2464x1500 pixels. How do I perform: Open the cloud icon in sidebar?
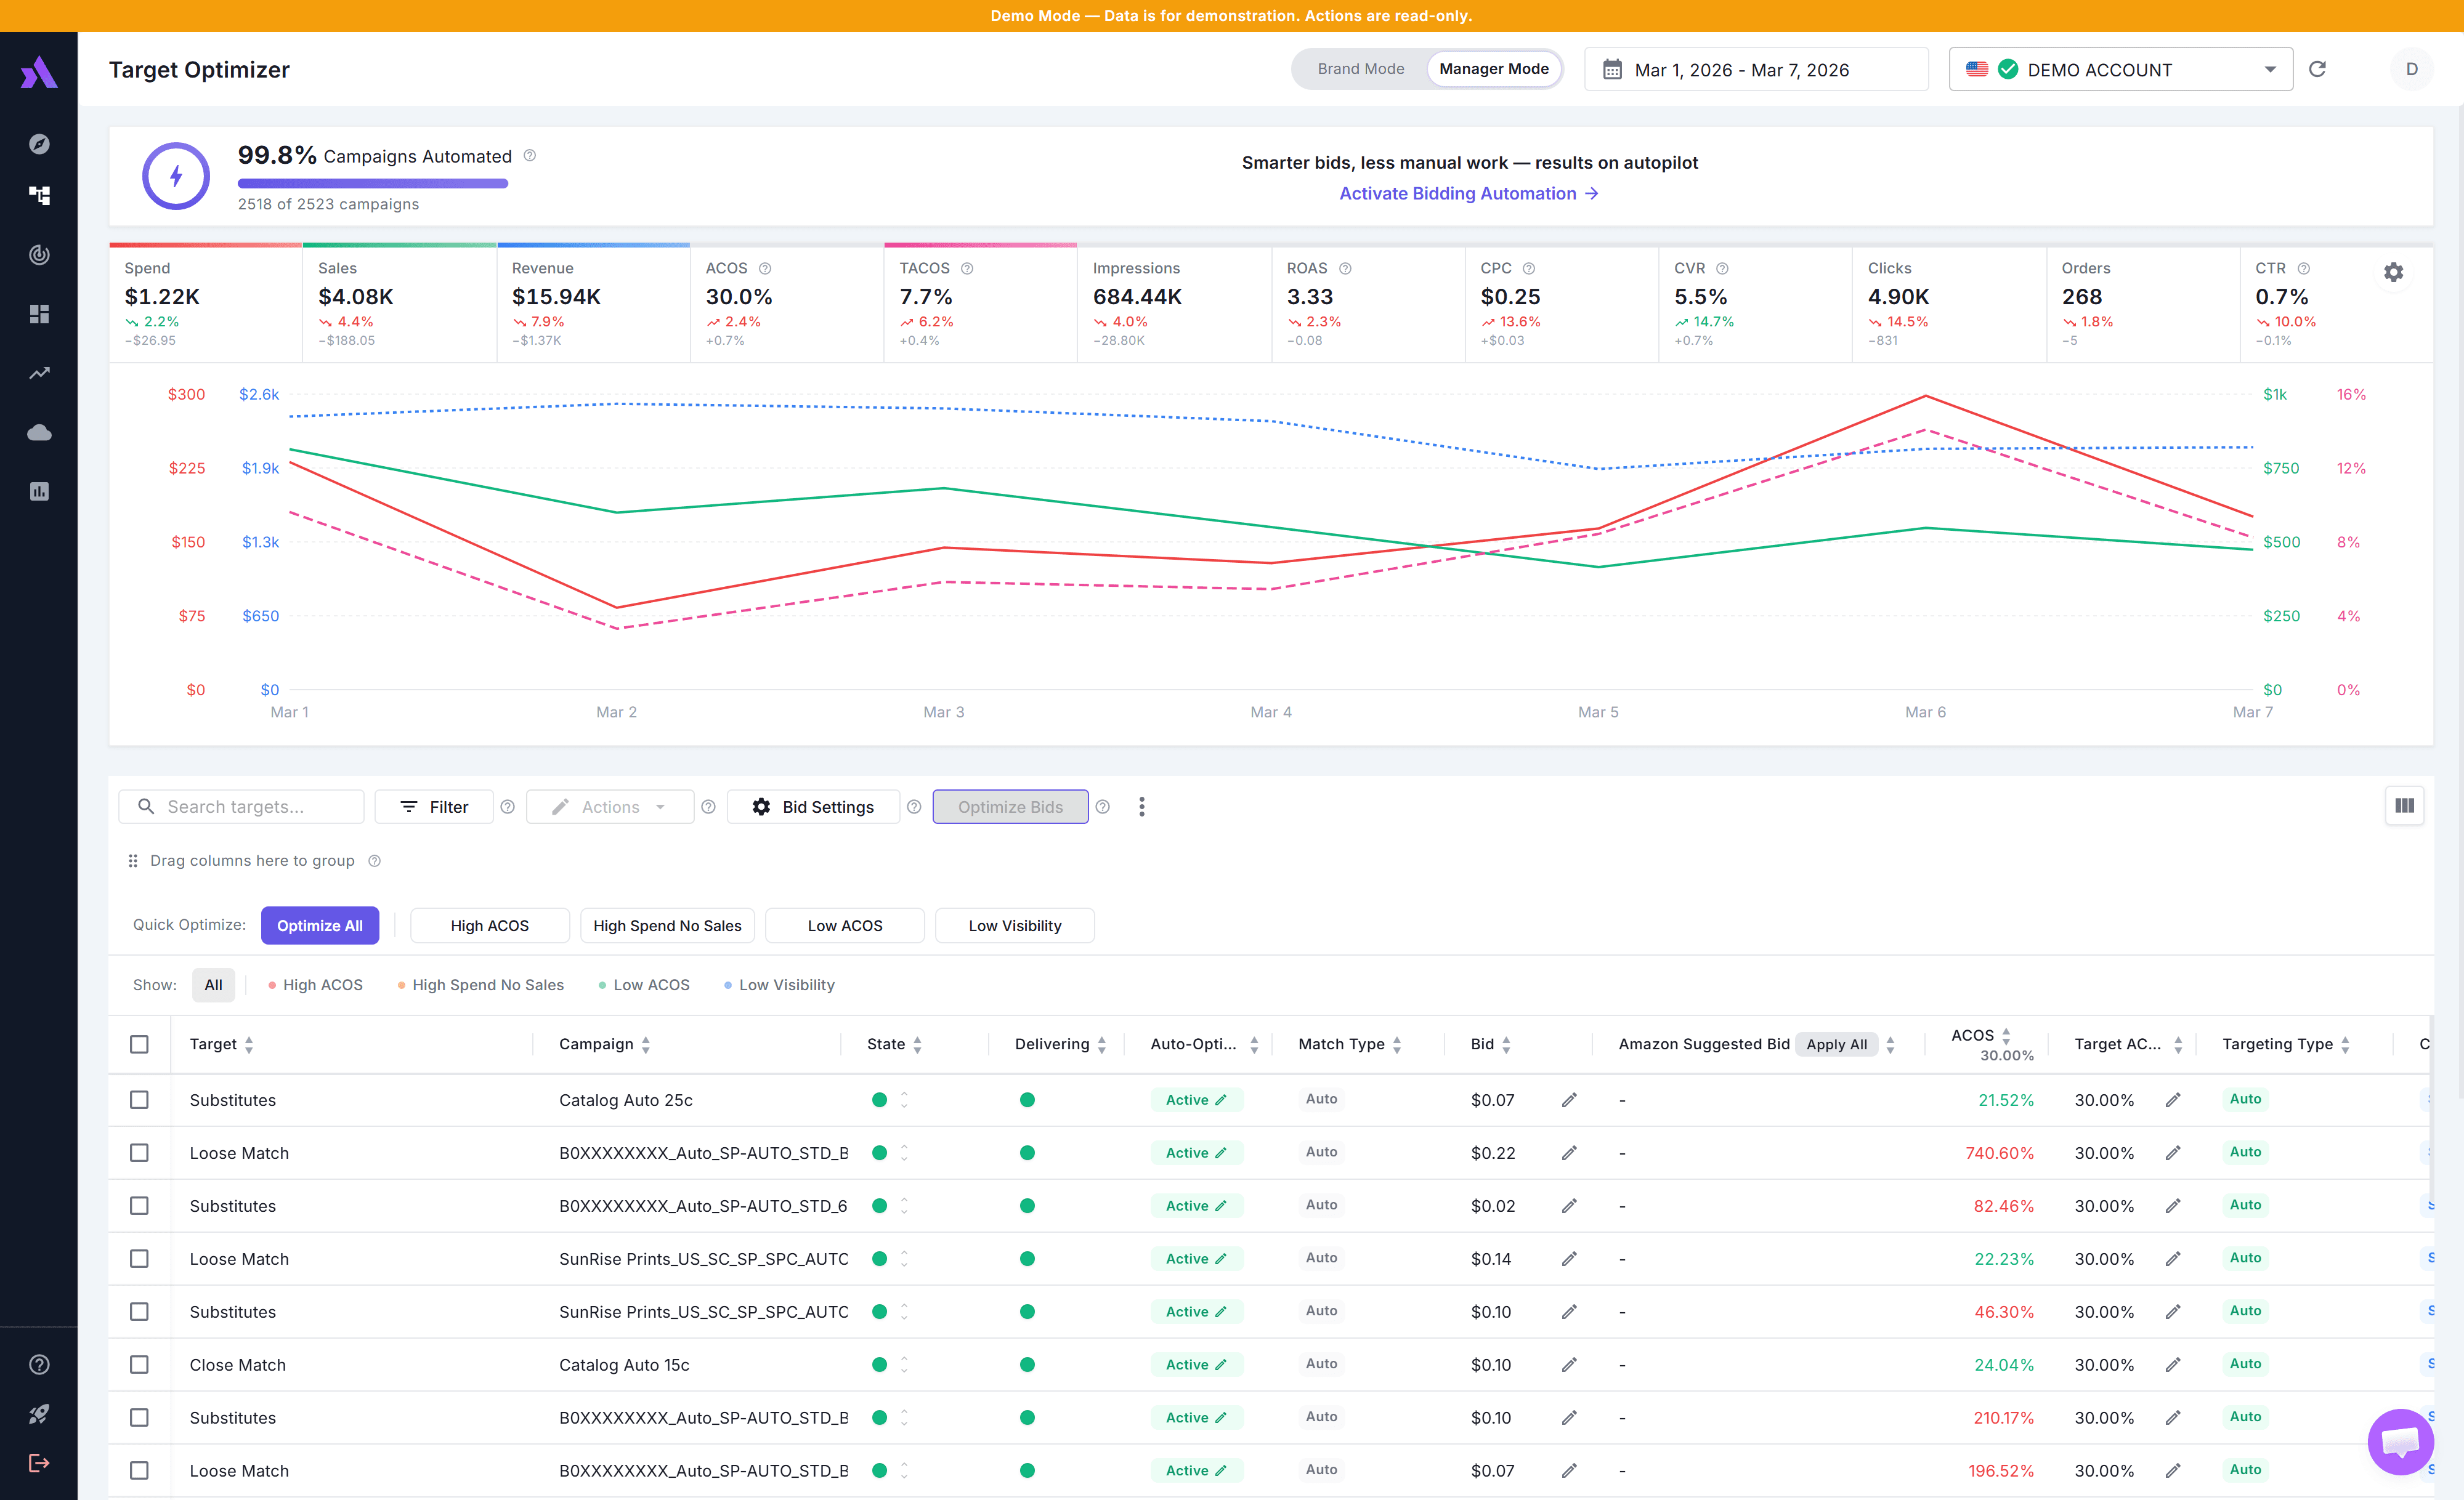point(39,432)
